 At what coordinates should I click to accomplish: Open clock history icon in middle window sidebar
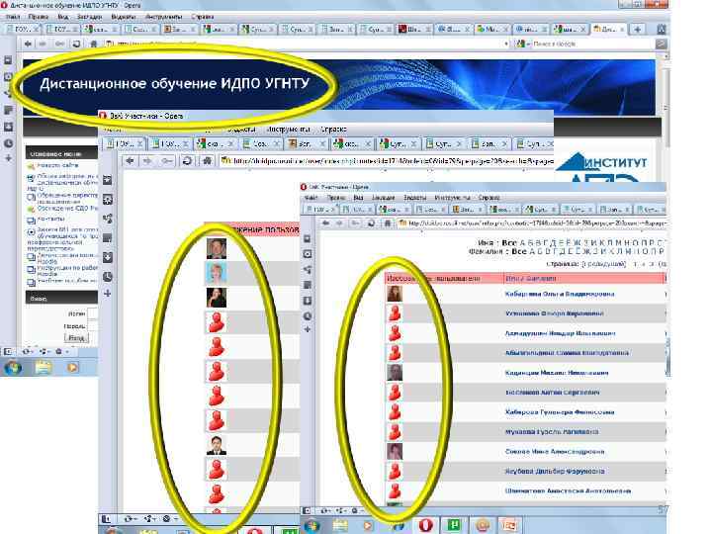pyautogui.click(x=108, y=277)
